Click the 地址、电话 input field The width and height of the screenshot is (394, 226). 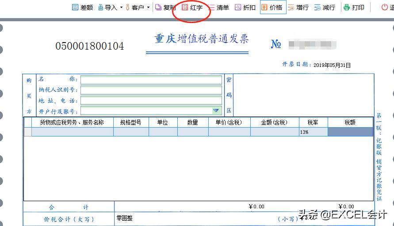point(151,101)
